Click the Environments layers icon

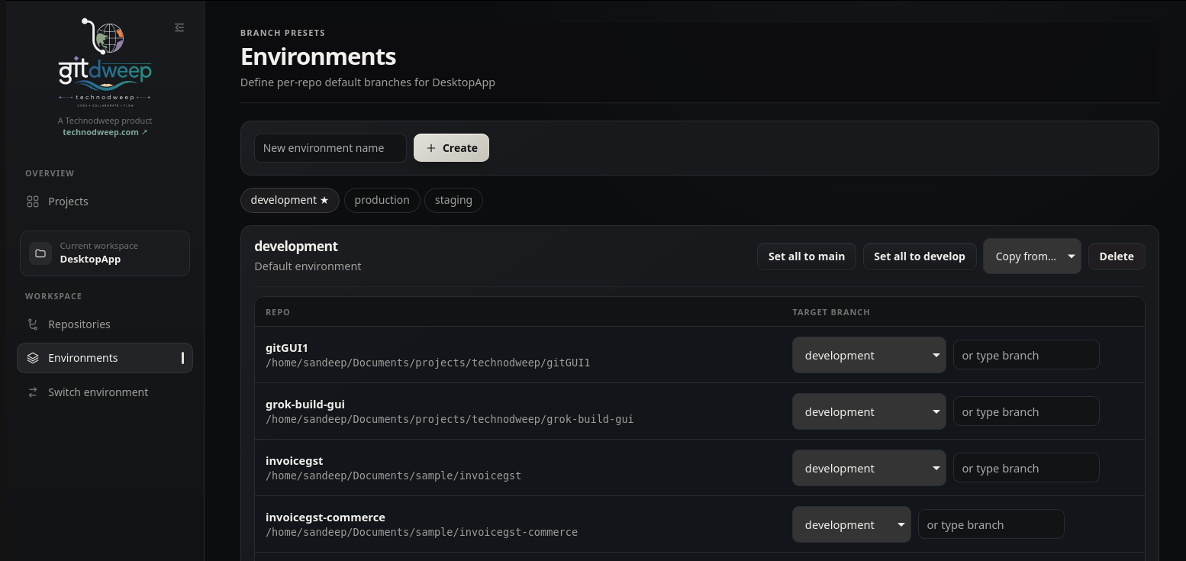pyautogui.click(x=33, y=358)
